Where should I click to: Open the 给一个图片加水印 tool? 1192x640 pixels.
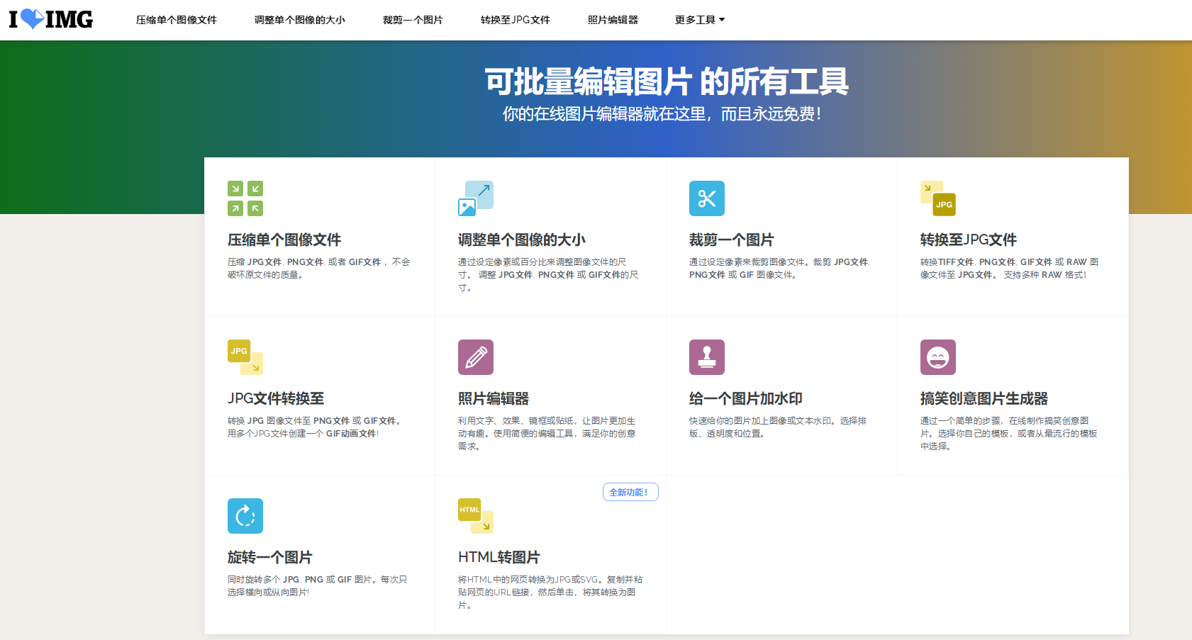tap(746, 398)
